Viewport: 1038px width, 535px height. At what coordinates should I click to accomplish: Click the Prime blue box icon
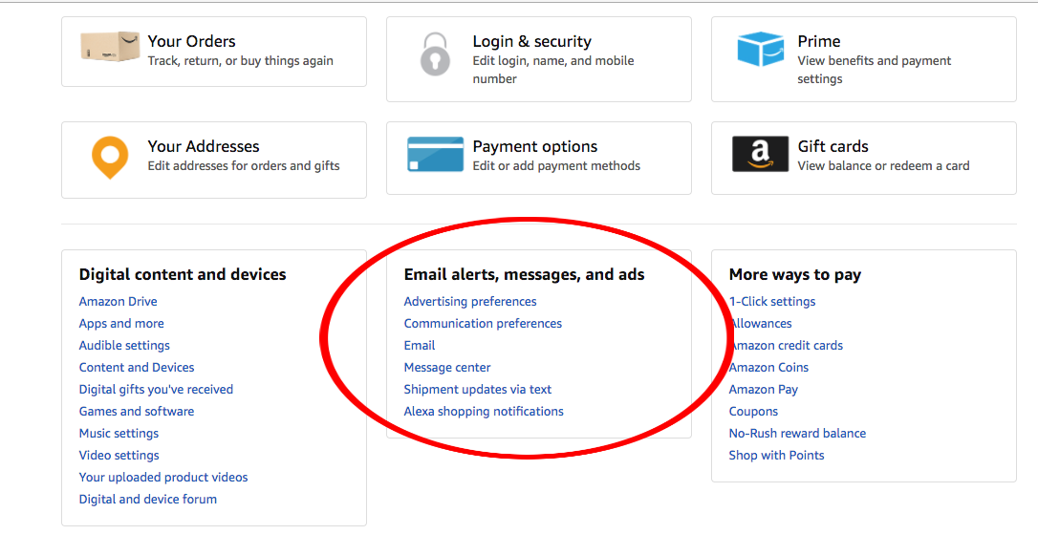[x=761, y=49]
